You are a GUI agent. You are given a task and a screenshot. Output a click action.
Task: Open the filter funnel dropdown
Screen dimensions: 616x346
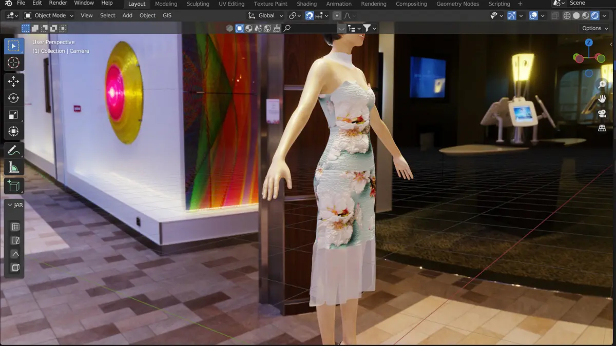(370, 28)
